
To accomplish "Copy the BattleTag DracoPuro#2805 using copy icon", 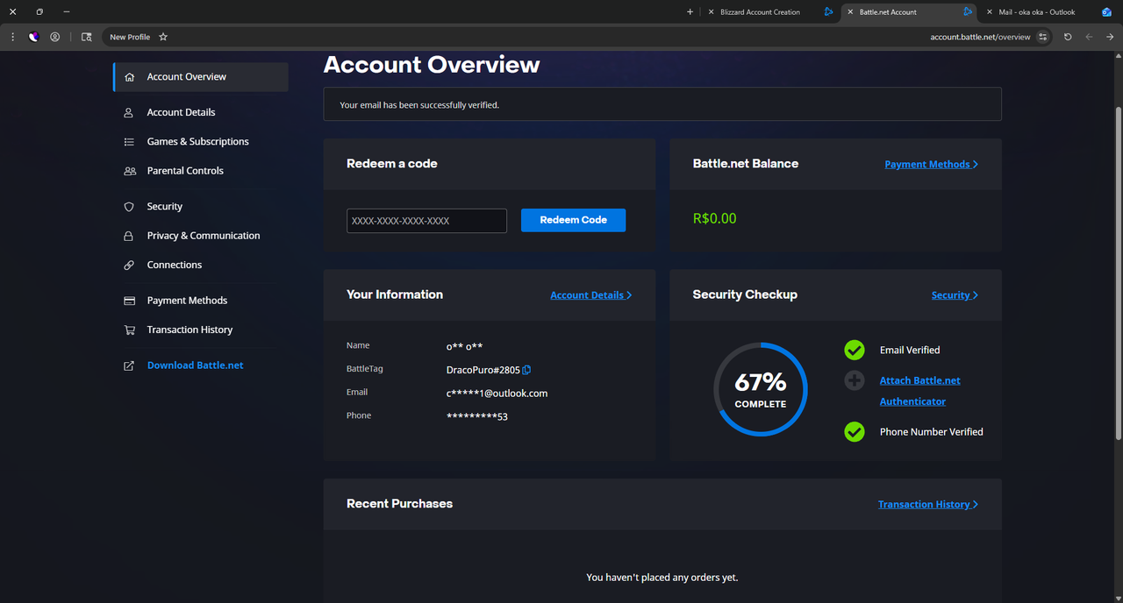I will pyautogui.click(x=526, y=370).
